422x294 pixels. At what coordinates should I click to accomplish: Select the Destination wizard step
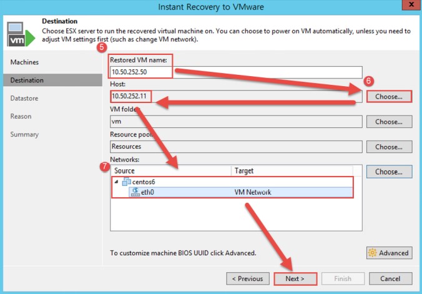52,81
